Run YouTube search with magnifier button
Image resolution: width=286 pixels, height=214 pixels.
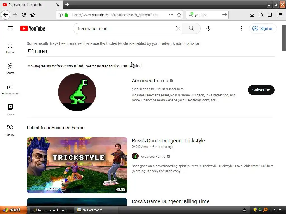(x=192, y=28)
